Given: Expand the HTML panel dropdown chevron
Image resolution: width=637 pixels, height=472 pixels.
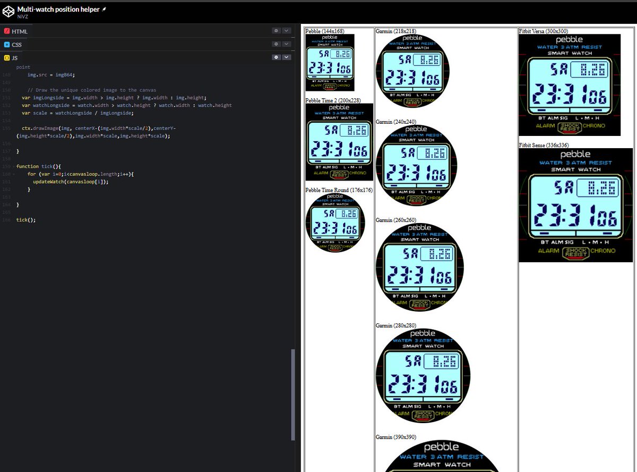Looking at the screenshot, I should coord(287,31).
